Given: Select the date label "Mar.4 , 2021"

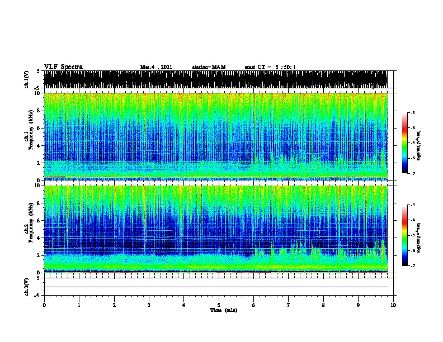Looking at the screenshot, I should coord(156,67).
